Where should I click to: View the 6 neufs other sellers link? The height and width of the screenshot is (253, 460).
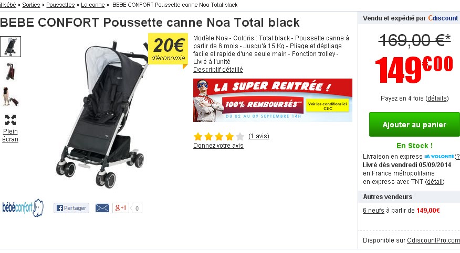374,211
